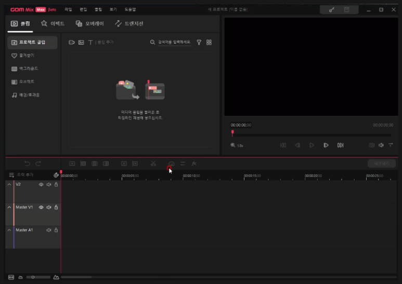
Task: Lock the V2 track
Action: pyautogui.click(x=56, y=185)
